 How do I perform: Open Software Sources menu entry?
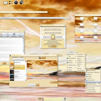(x=93, y=84)
